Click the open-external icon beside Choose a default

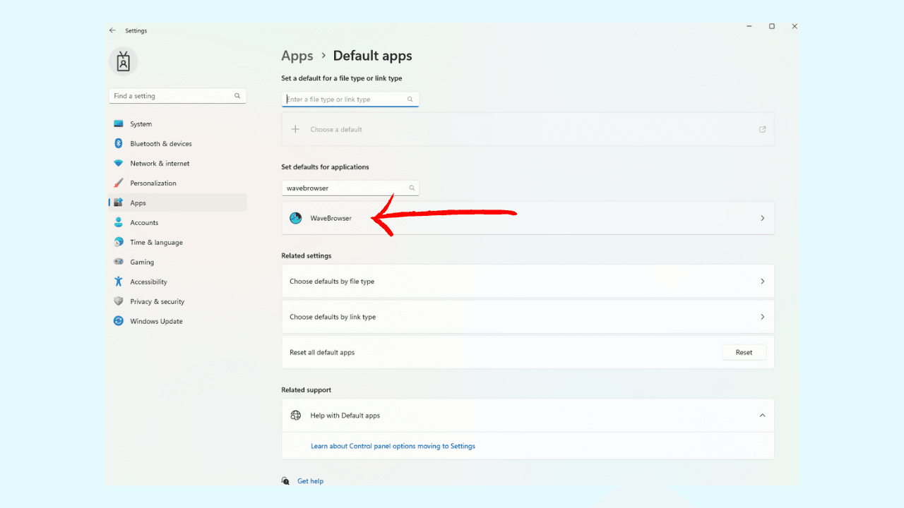762,129
